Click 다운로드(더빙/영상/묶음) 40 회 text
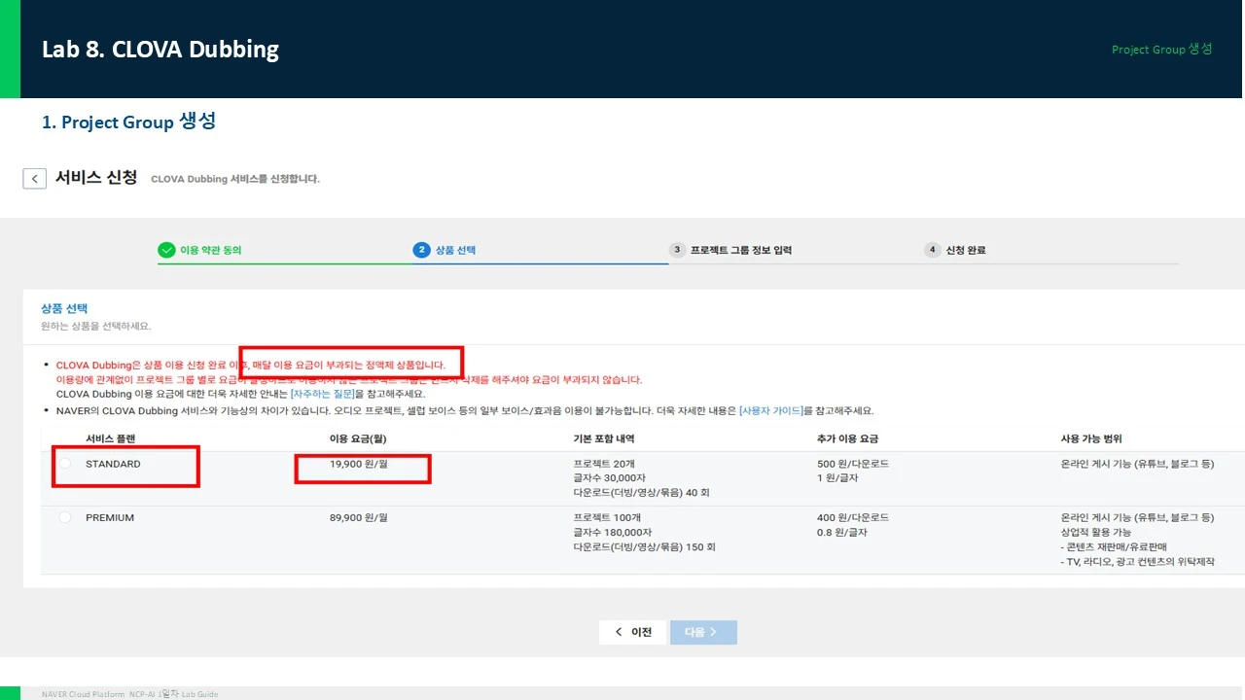Screen dimensions: 1245x700 click(642, 493)
